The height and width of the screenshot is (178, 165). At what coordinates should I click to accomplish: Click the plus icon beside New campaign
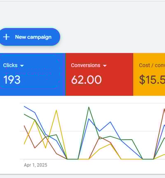[6, 37]
